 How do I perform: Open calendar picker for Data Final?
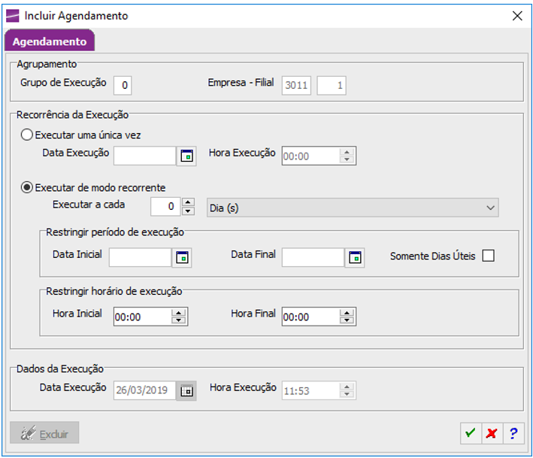pos(355,257)
